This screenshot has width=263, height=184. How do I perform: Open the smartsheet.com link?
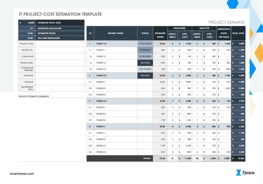[22, 174]
